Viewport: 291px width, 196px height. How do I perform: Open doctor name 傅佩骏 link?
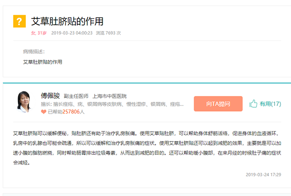50,96
